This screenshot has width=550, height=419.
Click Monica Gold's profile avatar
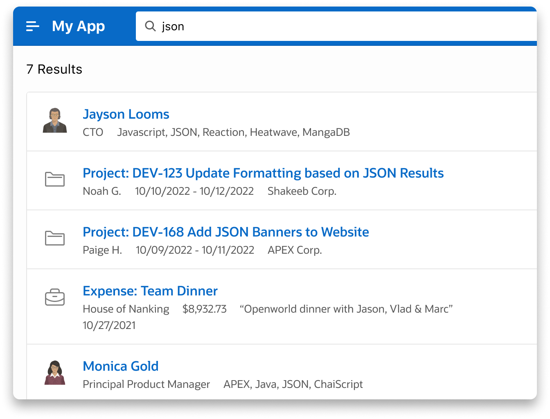[x=55, y=373]
